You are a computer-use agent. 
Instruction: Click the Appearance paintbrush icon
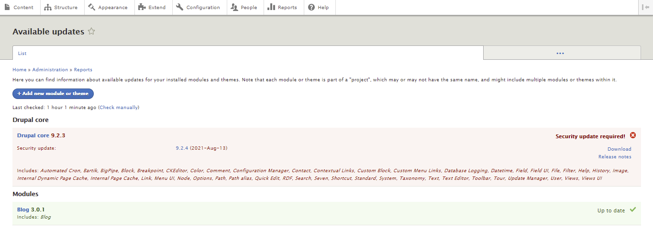pos(92,7)
